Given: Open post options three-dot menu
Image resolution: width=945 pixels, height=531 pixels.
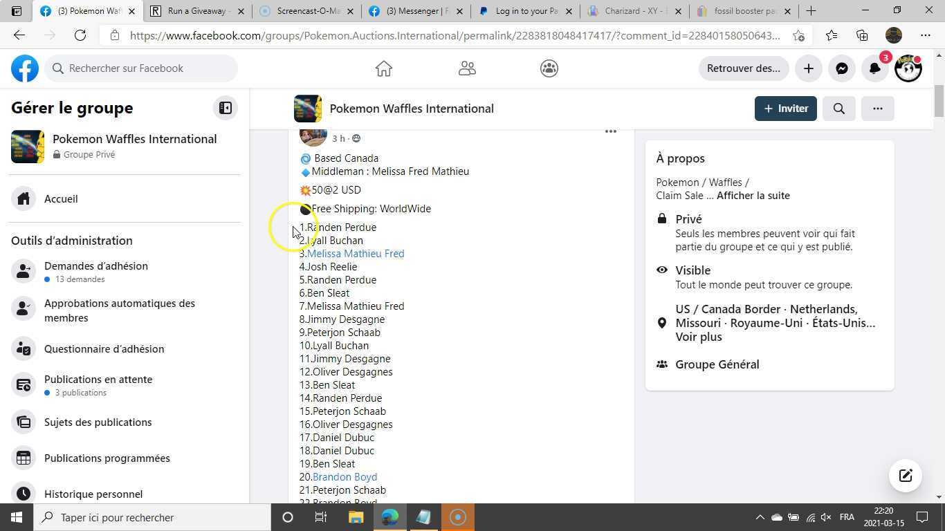Looking at the screenshot, I should point(610,131).
